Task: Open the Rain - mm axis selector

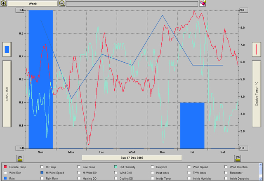Action: pos(7,94)
